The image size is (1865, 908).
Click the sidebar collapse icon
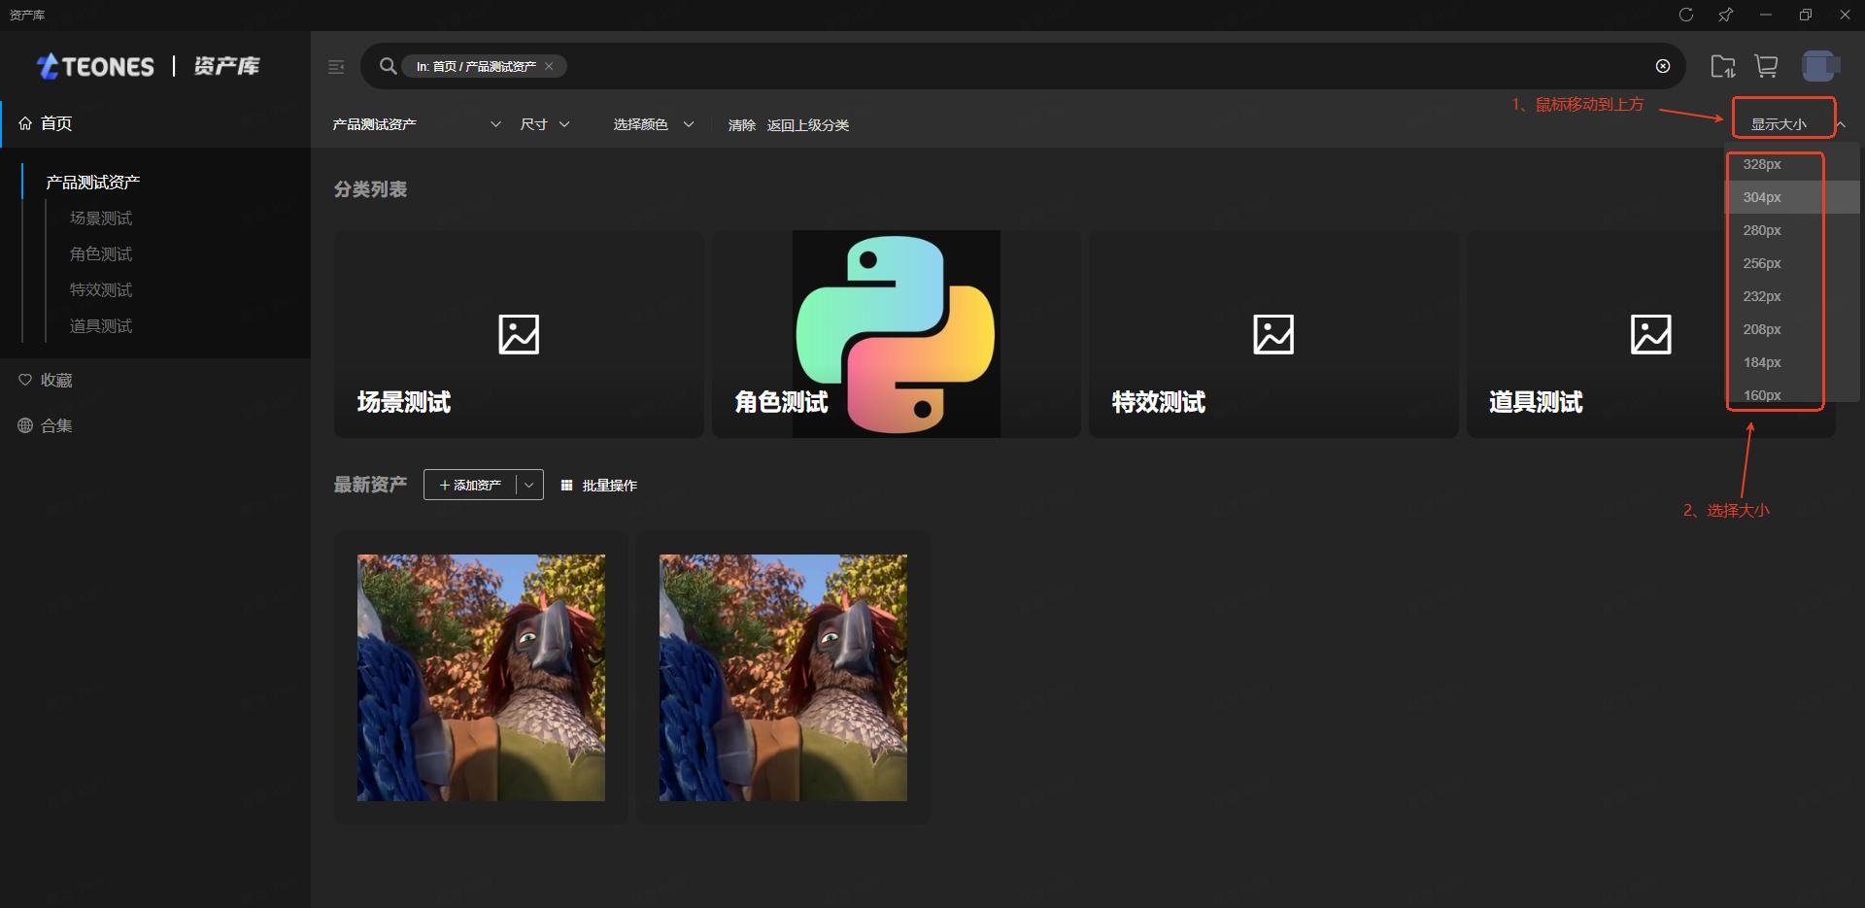coord(336,67)
